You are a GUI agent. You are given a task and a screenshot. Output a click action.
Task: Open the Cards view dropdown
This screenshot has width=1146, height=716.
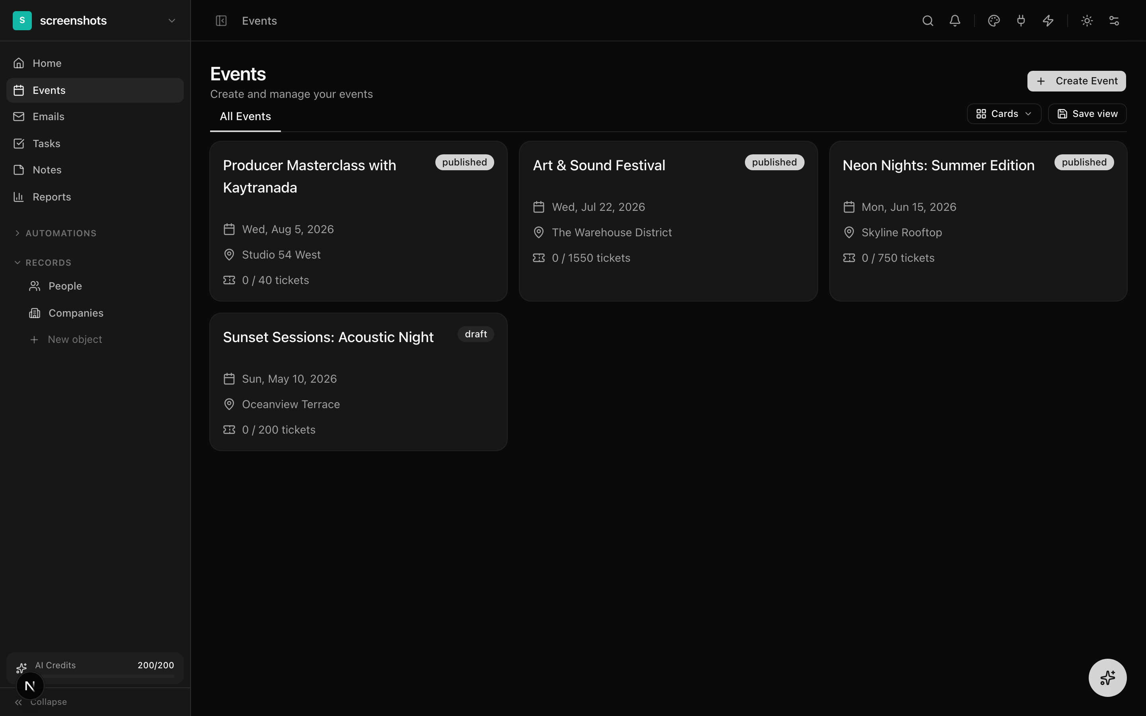1004,114
